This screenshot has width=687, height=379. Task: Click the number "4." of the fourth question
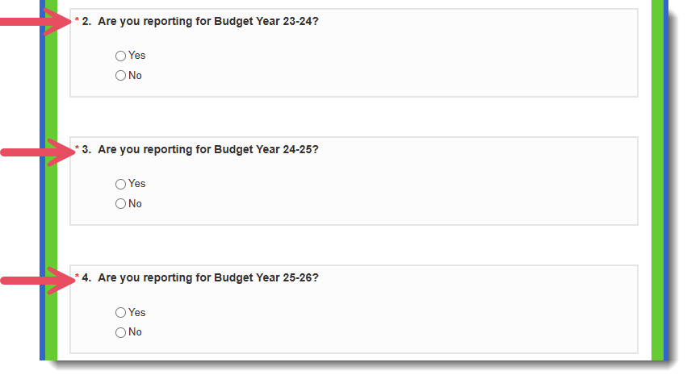click(86, 278)
